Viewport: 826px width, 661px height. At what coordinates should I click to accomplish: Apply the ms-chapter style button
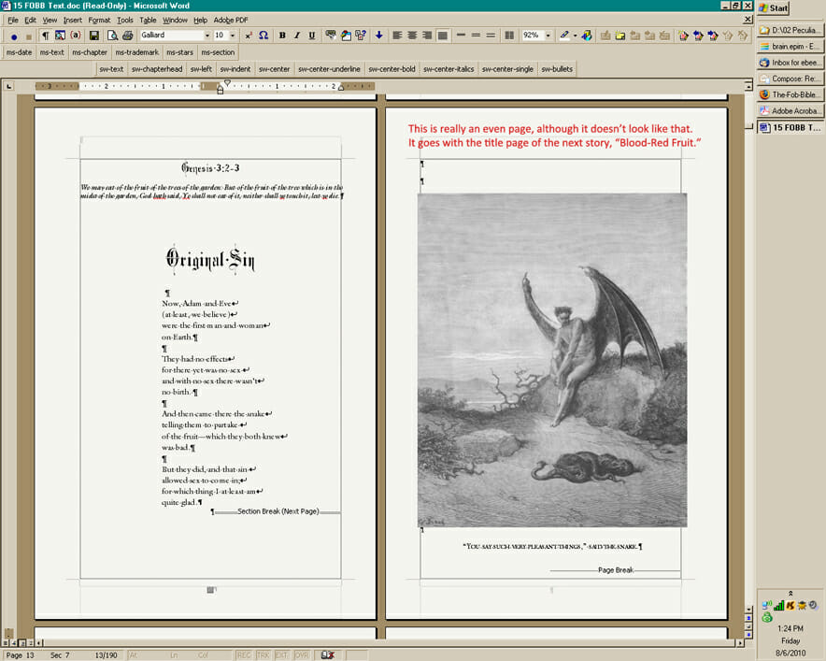[90, 52]
